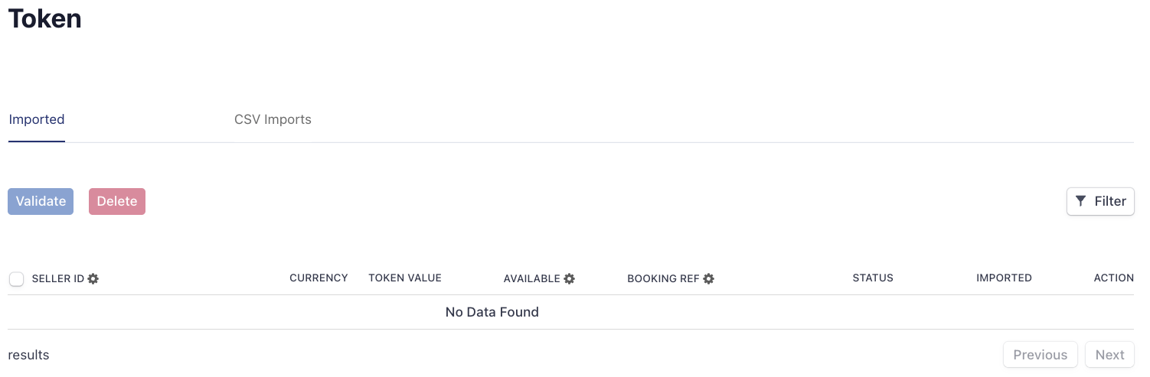
Task: Click the Available column header
Action: tap(531, 279)
